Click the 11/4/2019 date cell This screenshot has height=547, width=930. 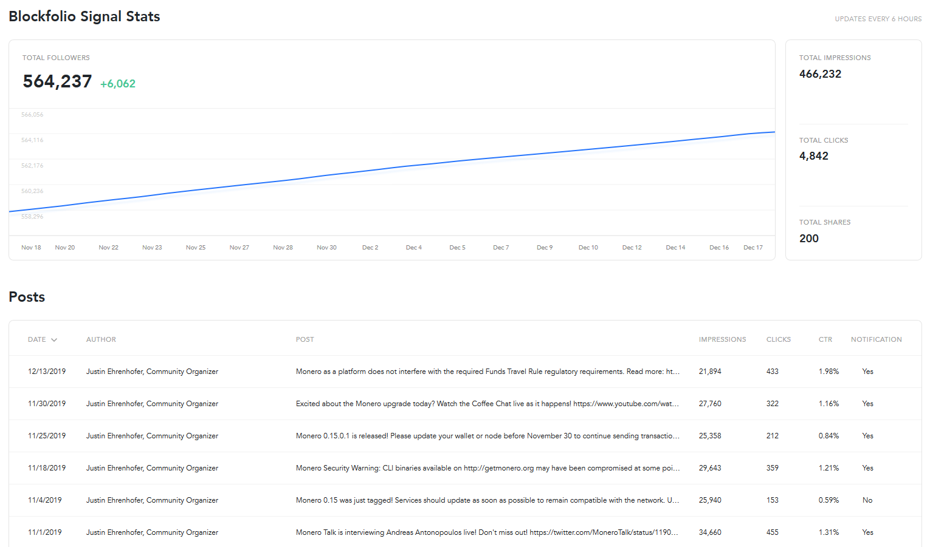(x=45, y=500)
